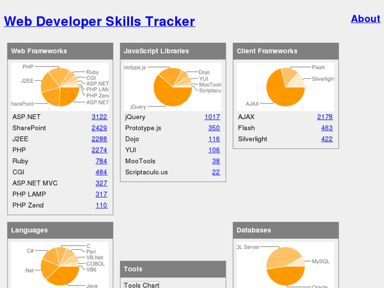Open the Ruby count 784 link
This screenshot has height=288, width=384.
(101, 161)
